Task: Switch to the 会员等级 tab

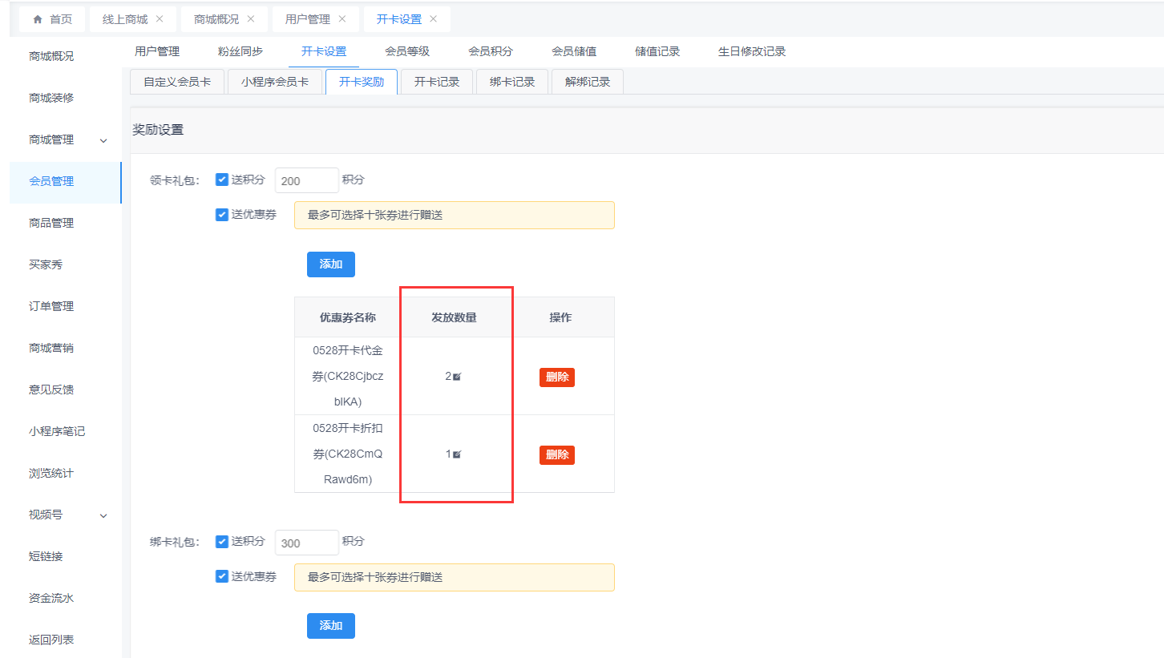Action: (x=407, y=51)
